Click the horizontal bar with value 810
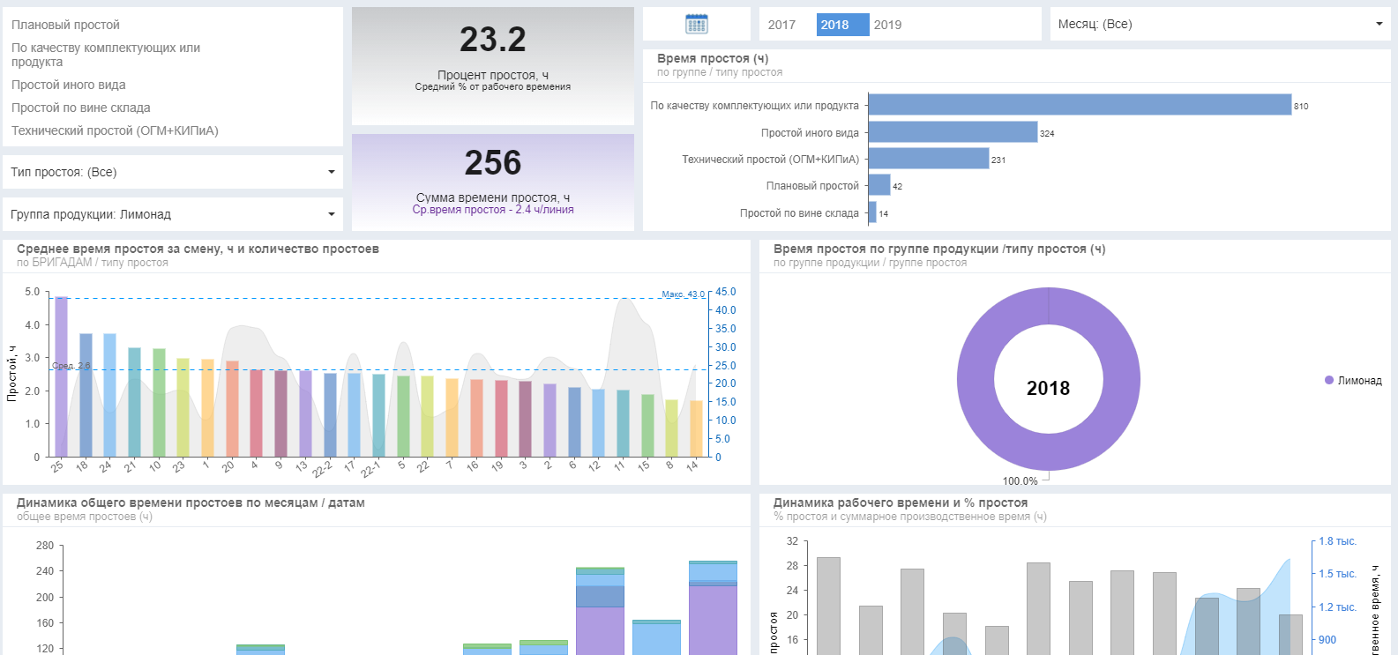Image resolution: width=1398 pixels, height=655 pixels. [1080, 105]
